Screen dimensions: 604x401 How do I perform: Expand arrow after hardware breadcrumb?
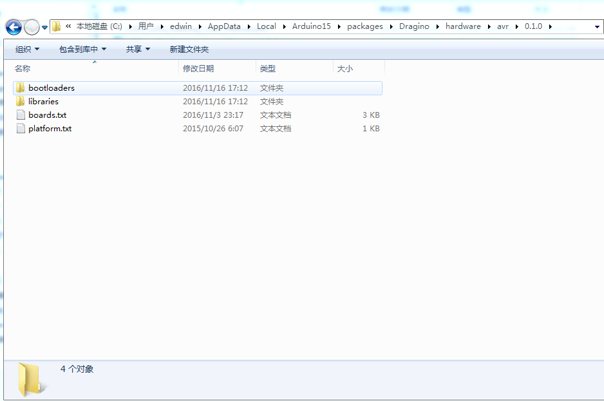tap(489, 26)
